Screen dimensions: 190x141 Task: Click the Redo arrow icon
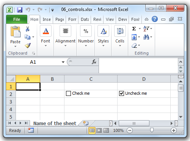tap(40, 9)
